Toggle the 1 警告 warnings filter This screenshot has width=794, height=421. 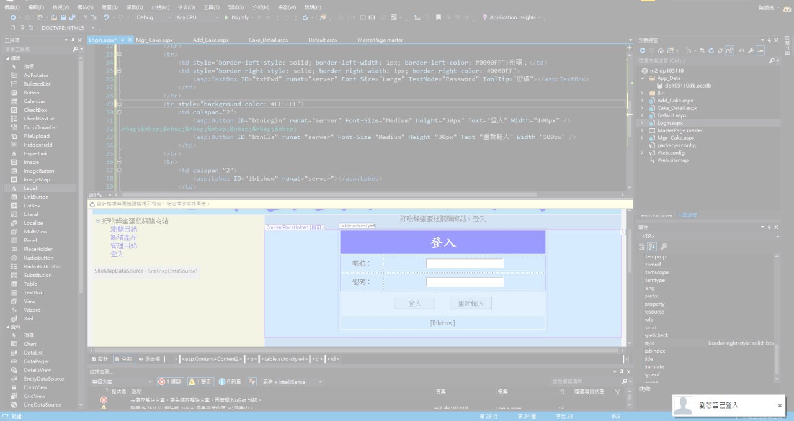(x=200, y=382)
